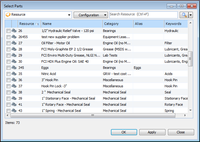Sort by the Name column header

pyautogui.click(x=71, y=24)
